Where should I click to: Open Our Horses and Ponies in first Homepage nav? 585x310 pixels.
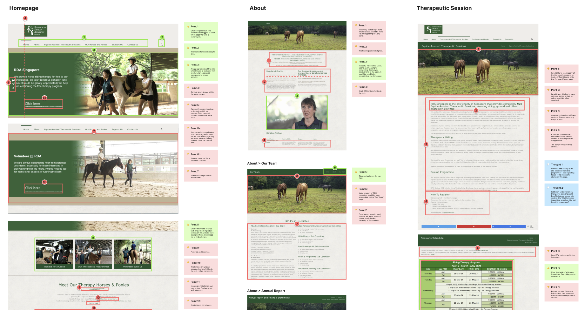tap(96, 45)
